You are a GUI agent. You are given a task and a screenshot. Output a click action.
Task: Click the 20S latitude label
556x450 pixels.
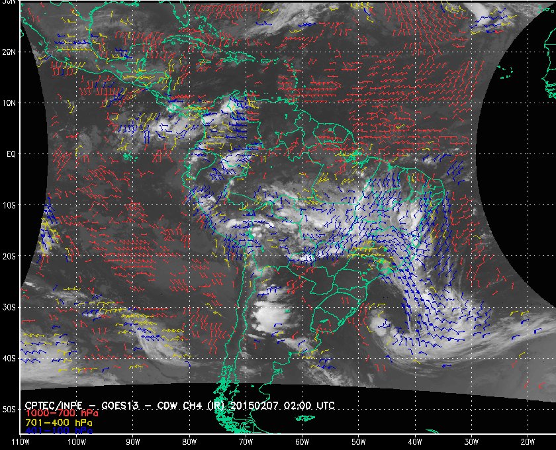tap(9, 256)
